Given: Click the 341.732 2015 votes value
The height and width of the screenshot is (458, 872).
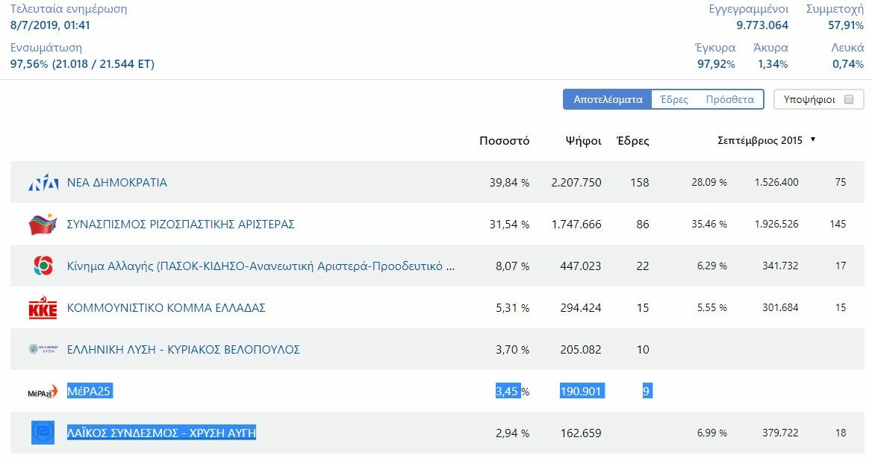Looking at the screenshot, I should pos(780,266).
